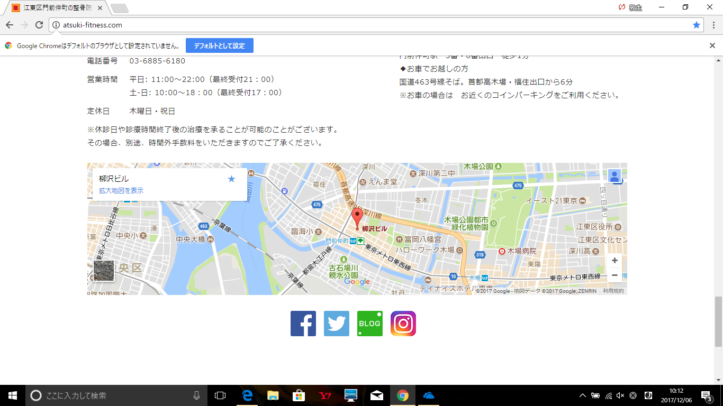Open the Facebook page icon
This screenshot has height=406, width=723.
(x=303, y=324)
